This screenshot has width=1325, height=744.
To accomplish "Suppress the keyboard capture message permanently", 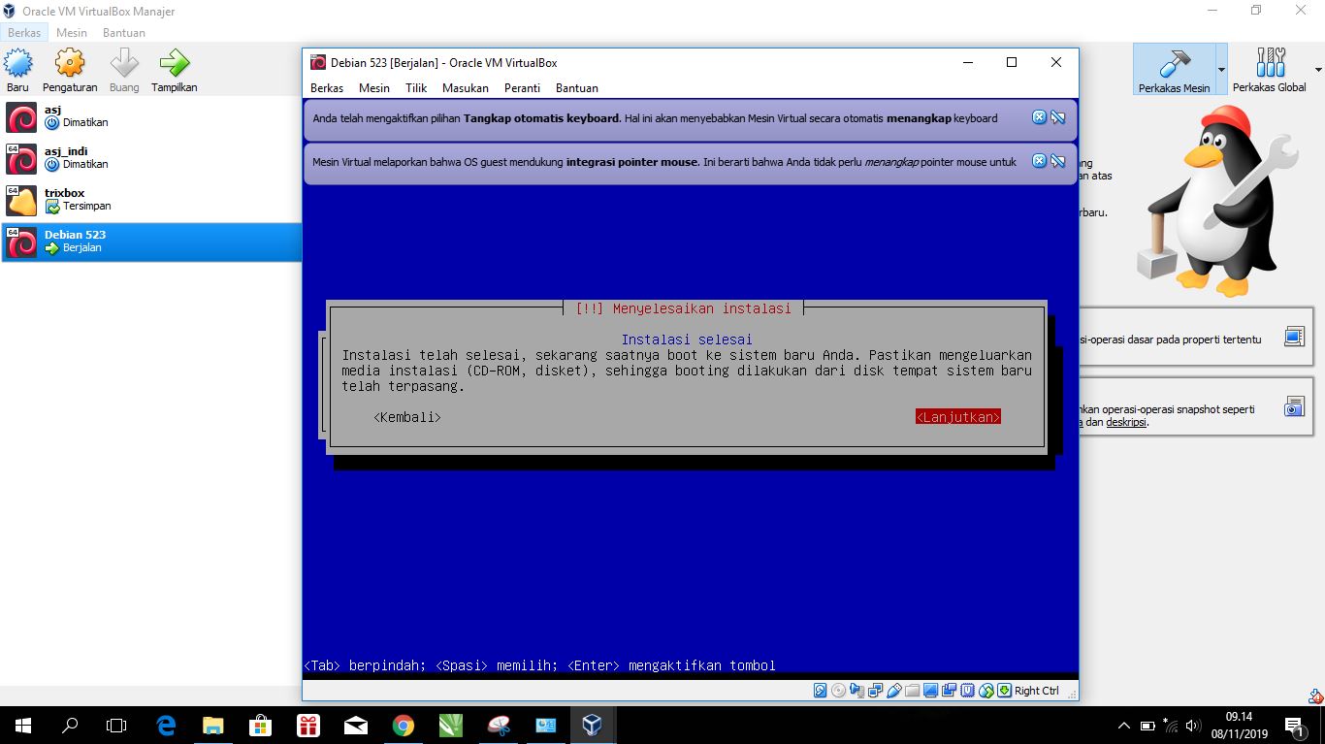I will tap(1058, 118).
